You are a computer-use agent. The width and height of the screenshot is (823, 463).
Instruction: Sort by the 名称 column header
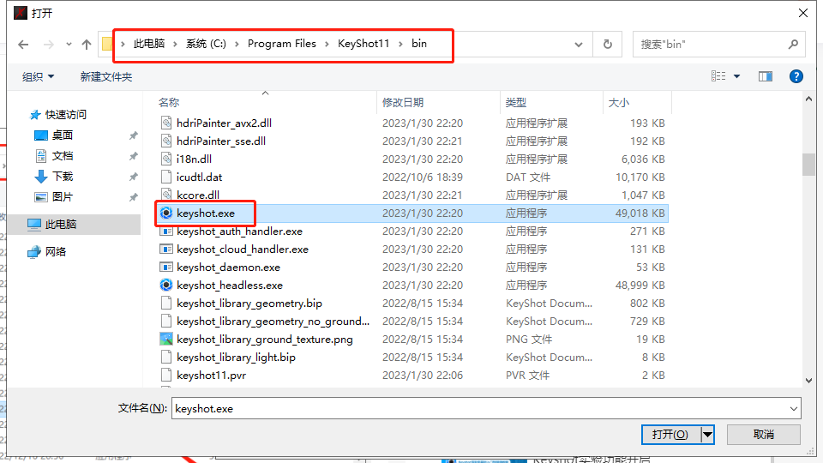[169, 103]
